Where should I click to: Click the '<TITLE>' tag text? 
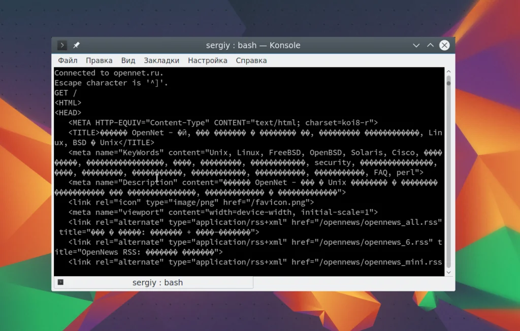84,133
